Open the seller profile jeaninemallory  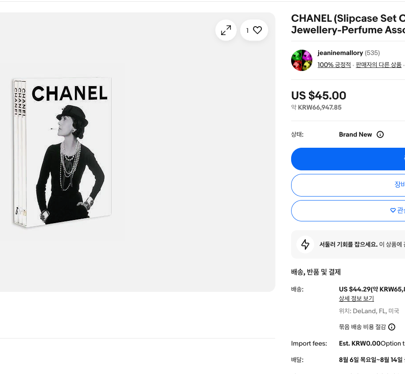pos(340,53)
